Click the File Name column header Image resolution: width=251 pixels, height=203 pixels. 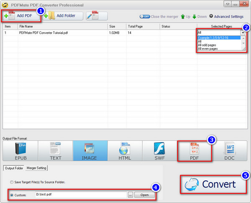pos(63,26)
